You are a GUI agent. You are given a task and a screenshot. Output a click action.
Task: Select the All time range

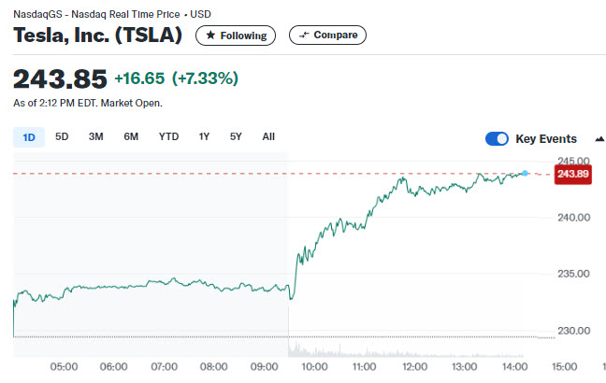268,136
